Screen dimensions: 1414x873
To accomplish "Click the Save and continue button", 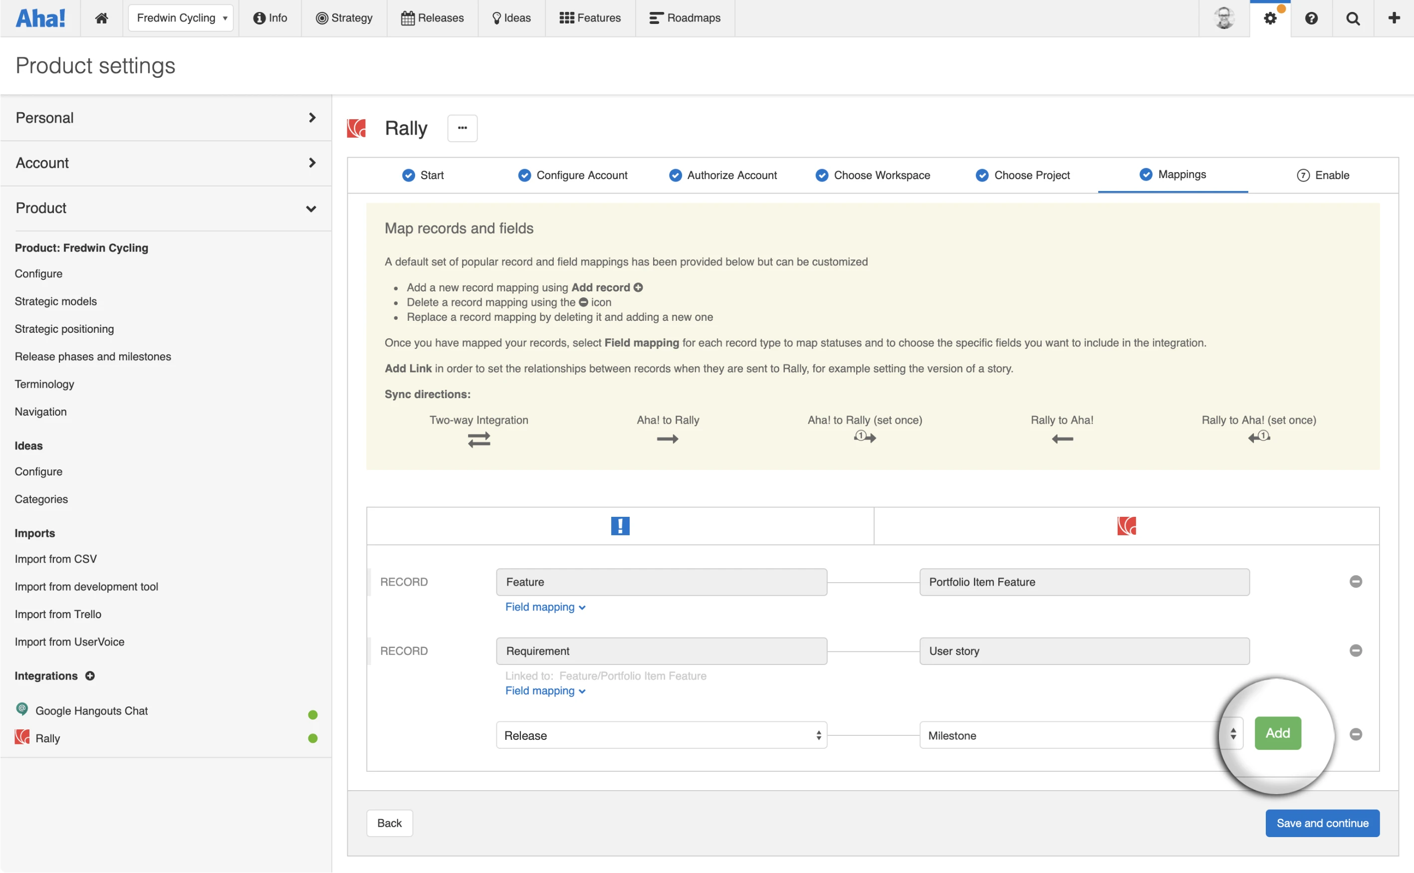I will (x=1322, y=823).
